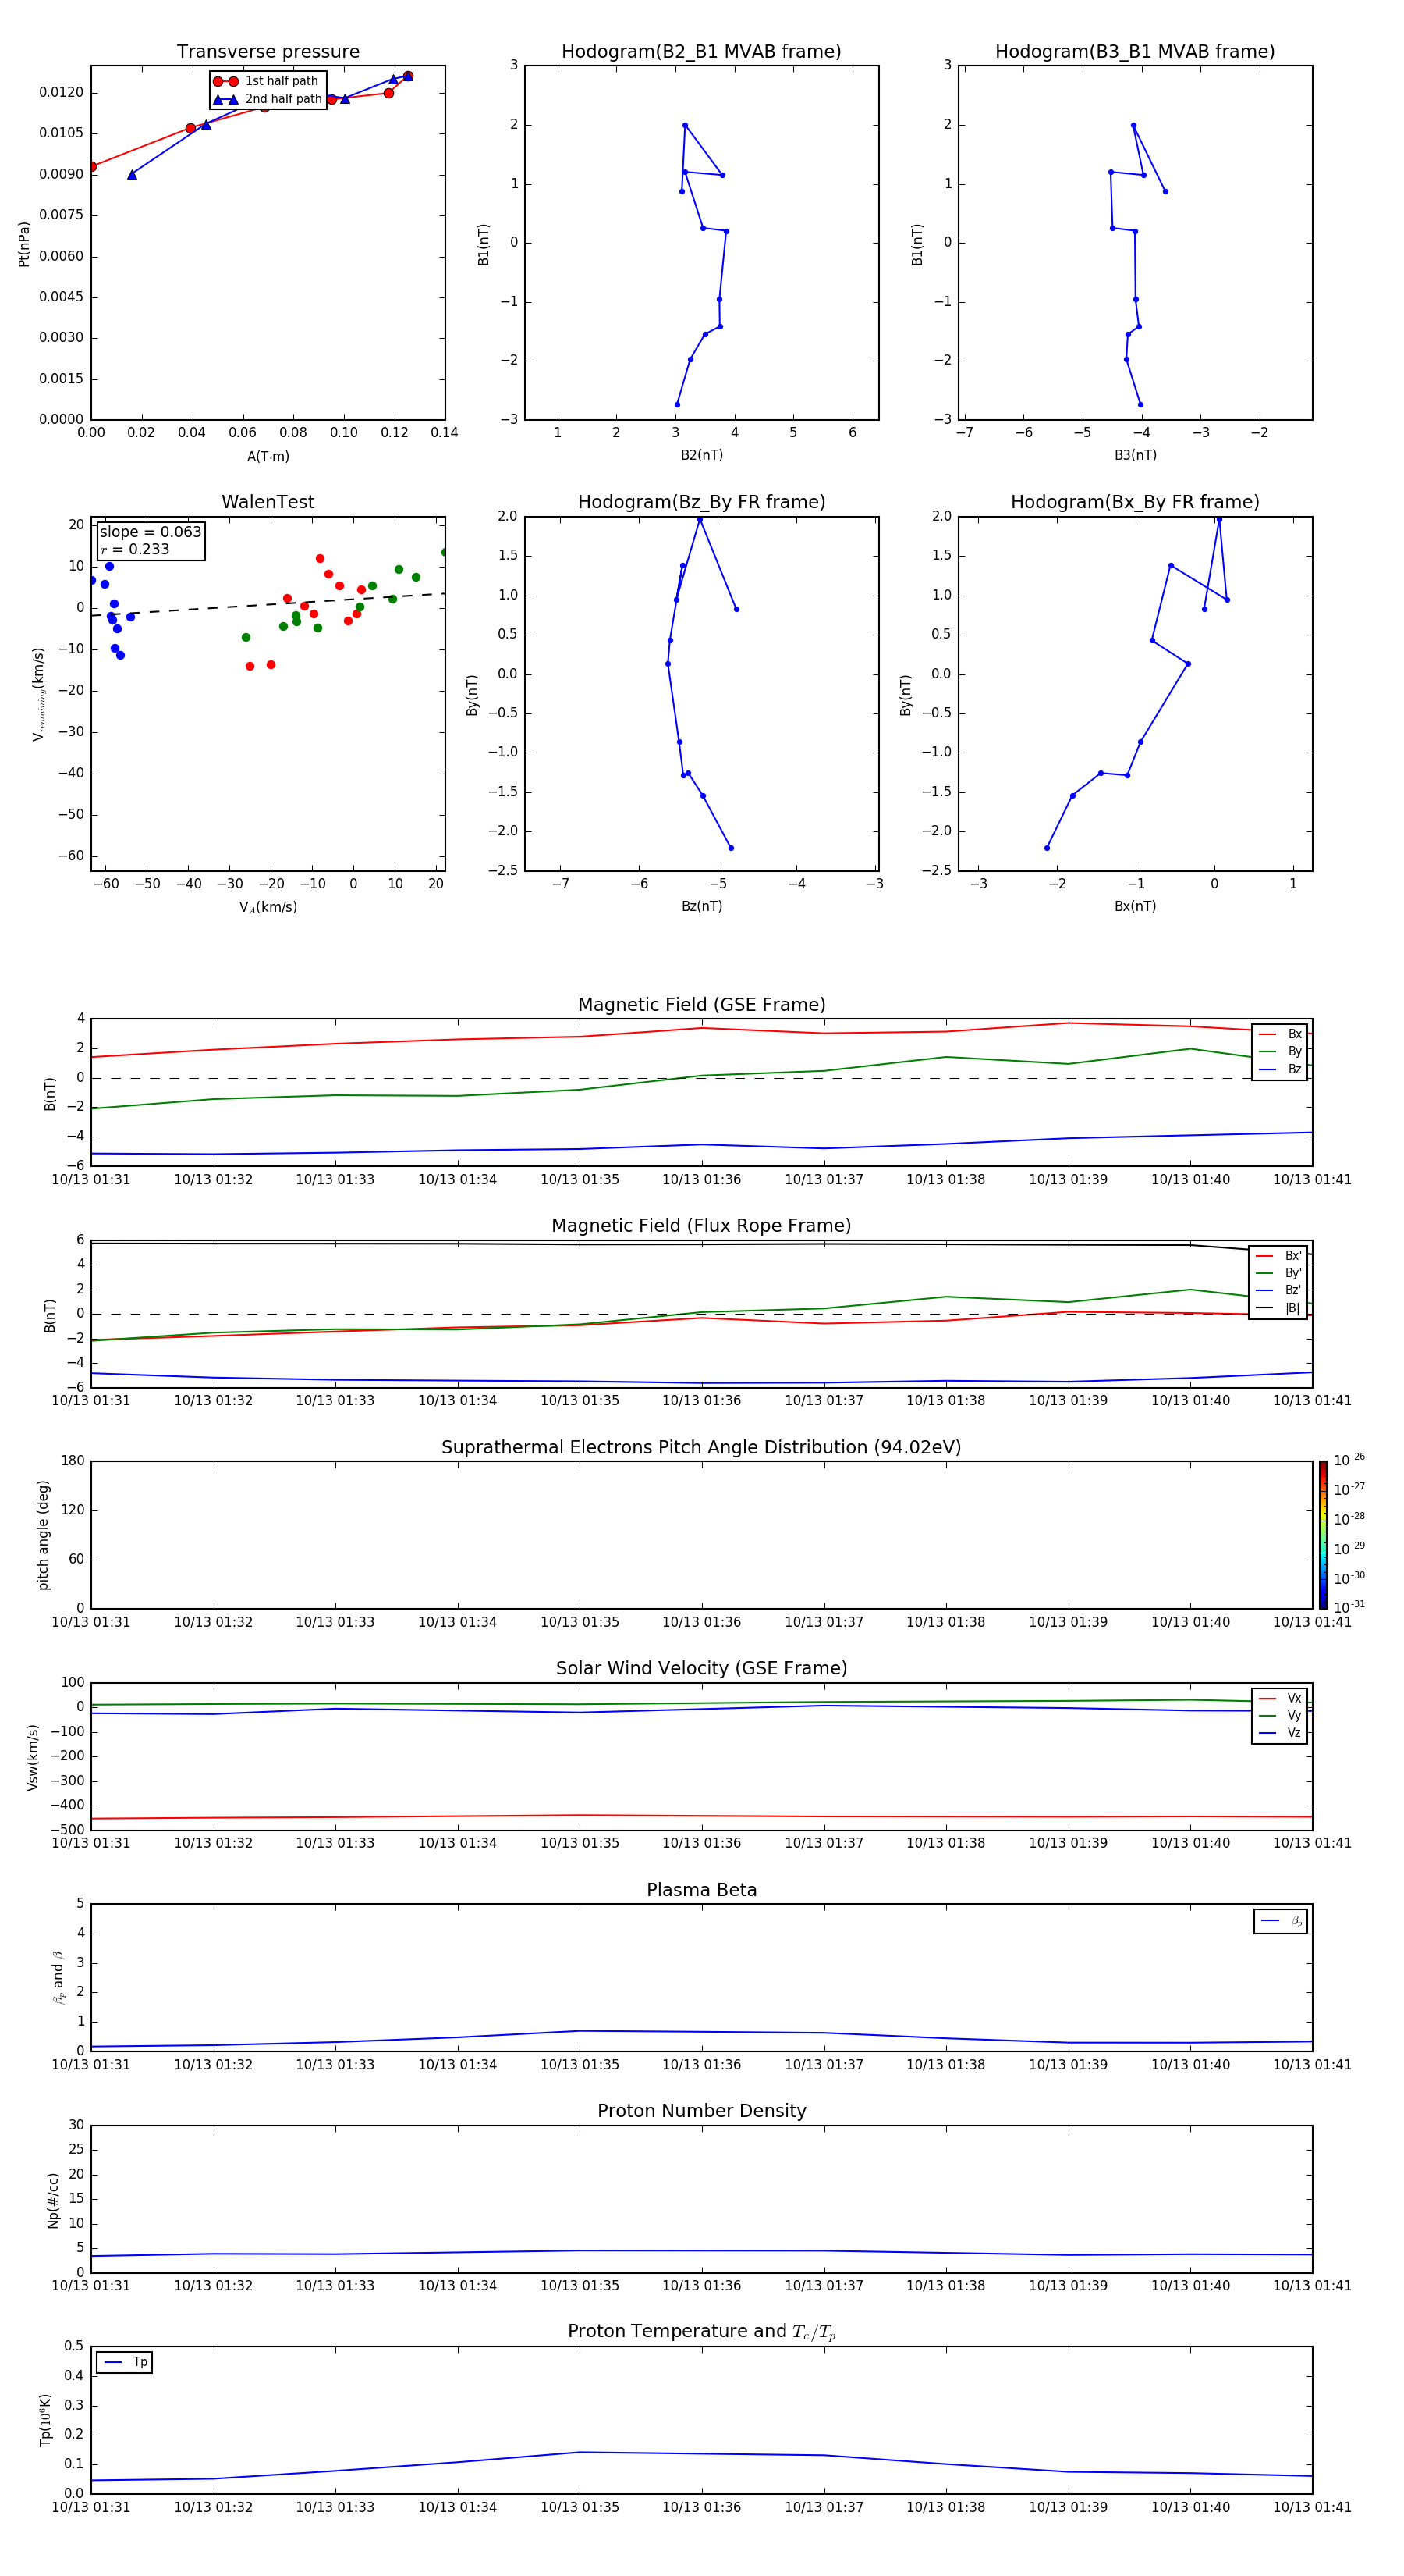The width and height of the screenshot is (1404, 2576).
Task: Click the 'Hodogram(B2_B1 MVAB frame)' title
Action: (701, 52)
